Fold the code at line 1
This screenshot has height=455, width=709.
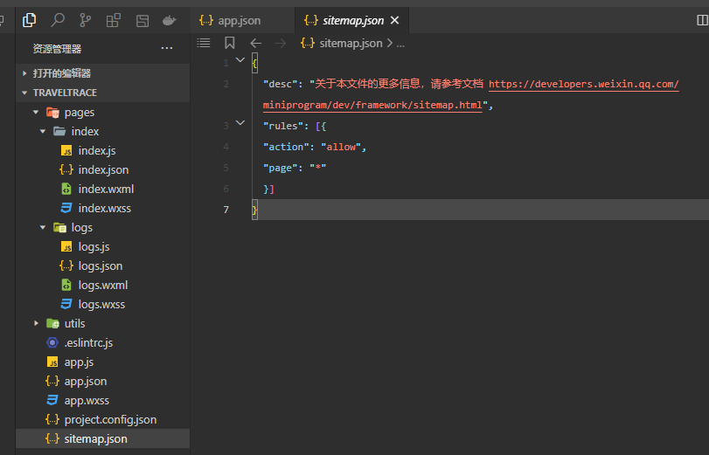pos(240,59)
